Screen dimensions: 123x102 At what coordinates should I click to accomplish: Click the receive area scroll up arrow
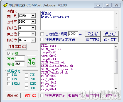pyautogui.click(x=116, y=46)
